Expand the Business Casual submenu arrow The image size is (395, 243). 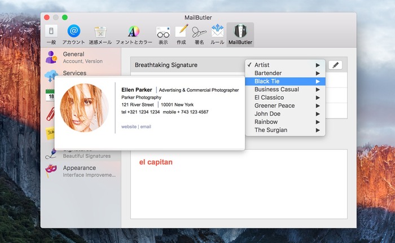point(318,90)
